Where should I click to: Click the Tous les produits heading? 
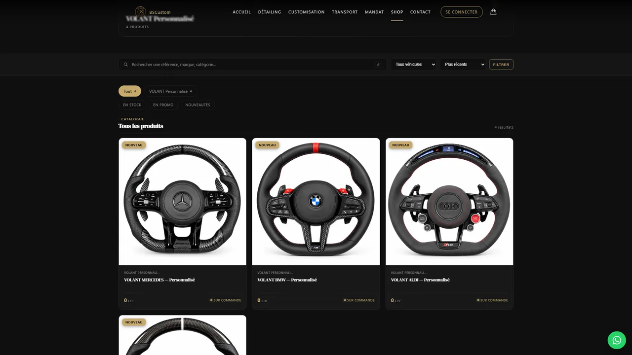(141, 126)
